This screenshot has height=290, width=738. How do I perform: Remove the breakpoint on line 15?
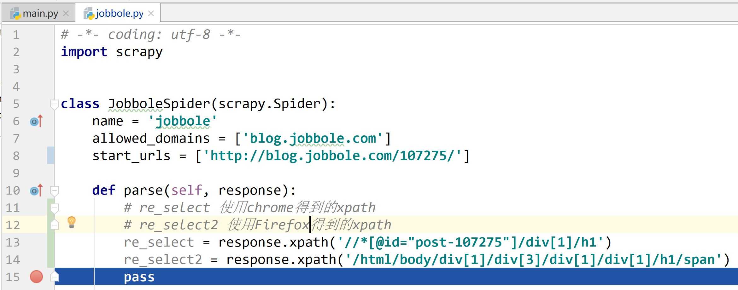36,277
